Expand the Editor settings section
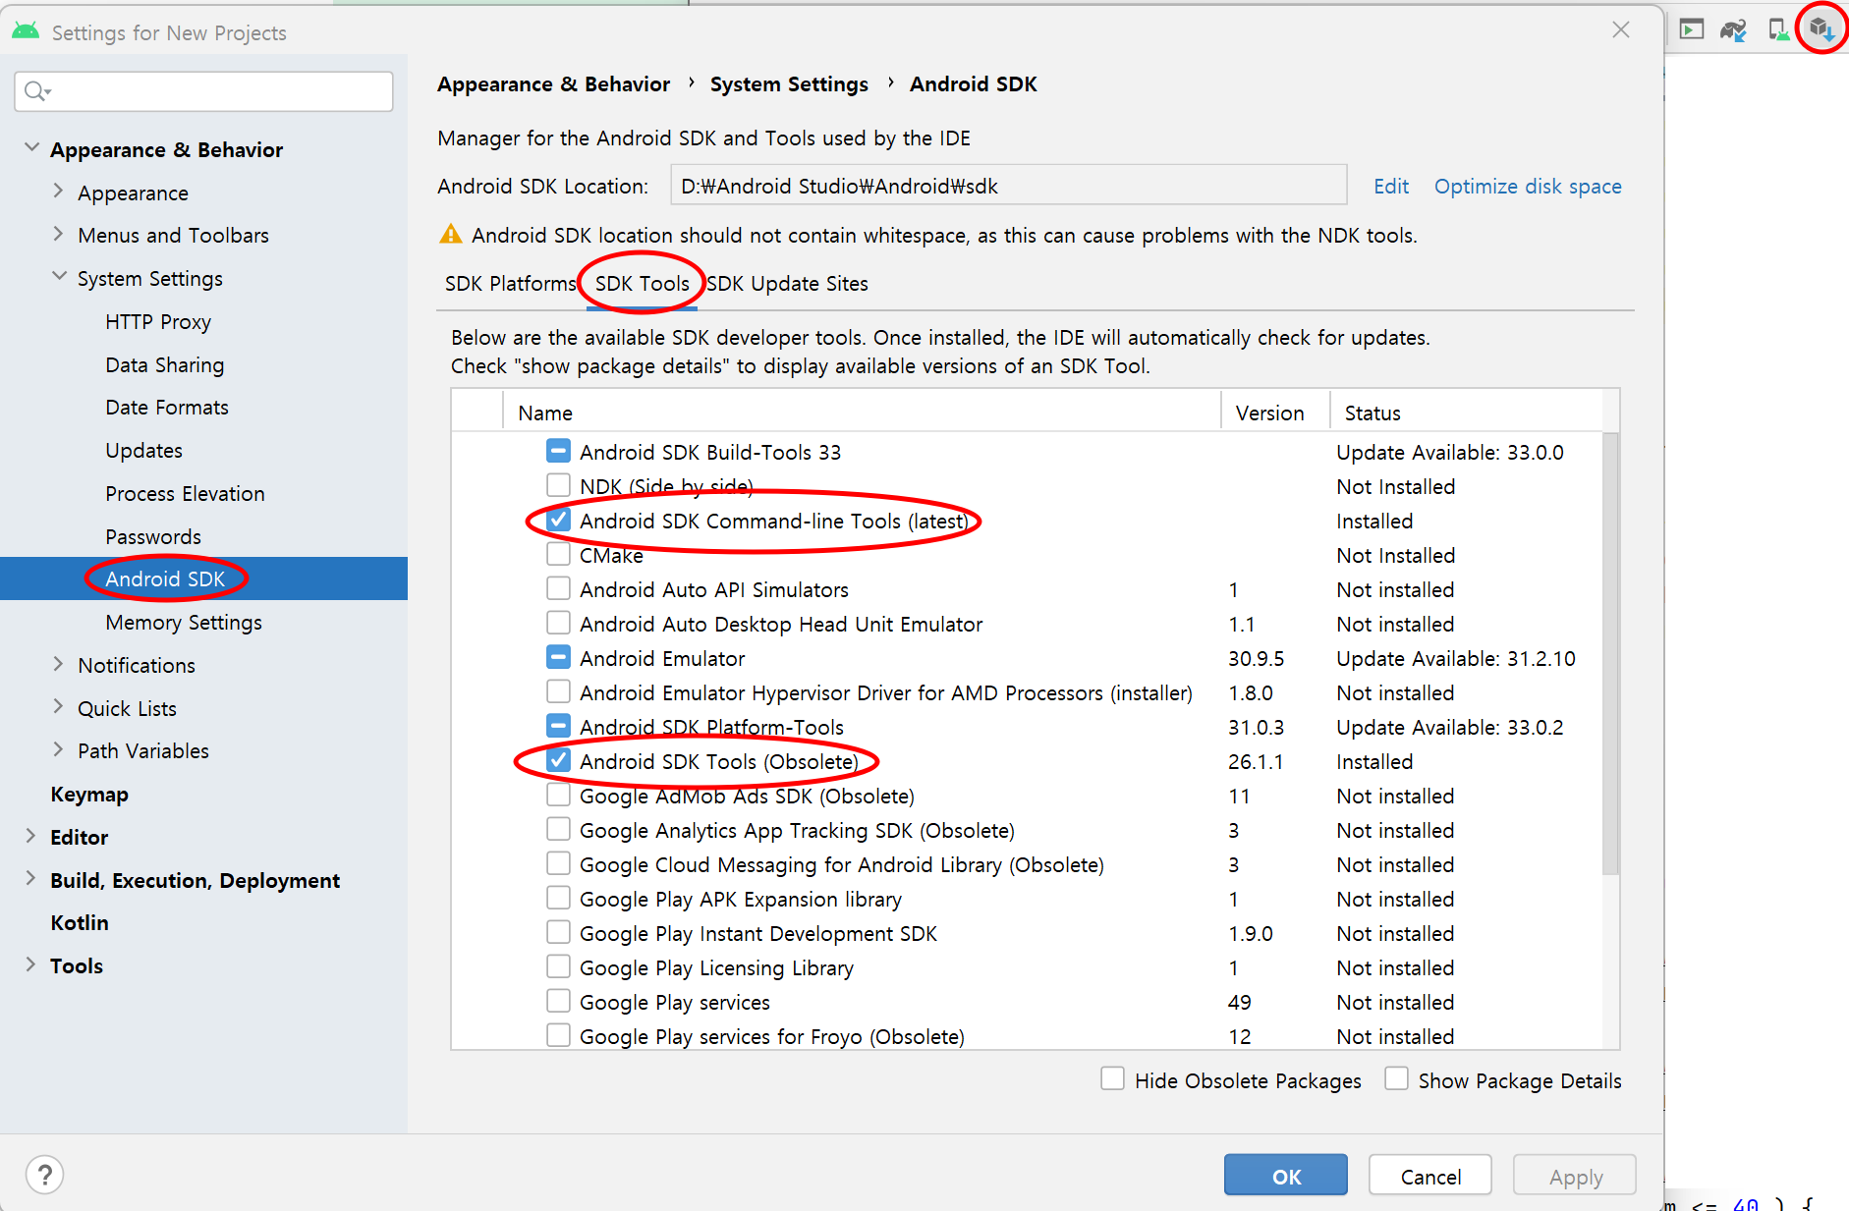The image size is (1849, 1211). (30, 836)
